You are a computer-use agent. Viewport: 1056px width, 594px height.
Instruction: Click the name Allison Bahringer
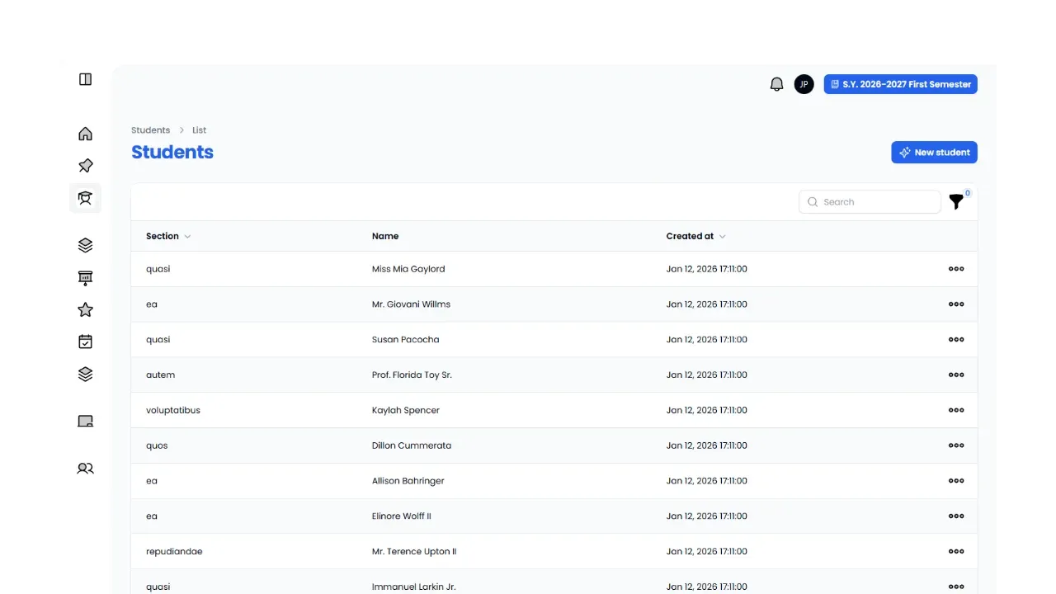(x=410, y=481)
